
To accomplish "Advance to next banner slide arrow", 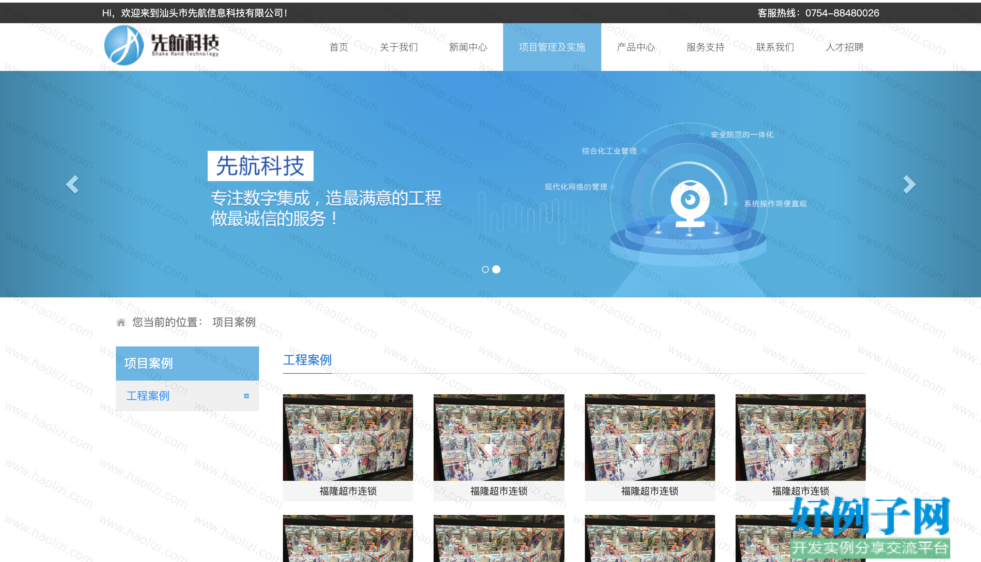I will pos(909,184).
